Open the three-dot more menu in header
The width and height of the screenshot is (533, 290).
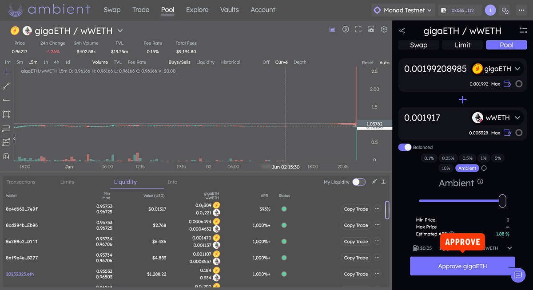click(521, 10)
